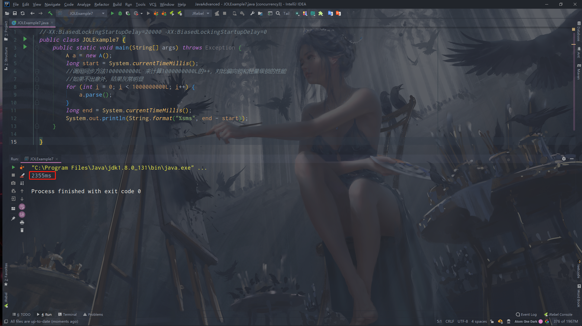Collapse the main method fold marker

(37, 48)
